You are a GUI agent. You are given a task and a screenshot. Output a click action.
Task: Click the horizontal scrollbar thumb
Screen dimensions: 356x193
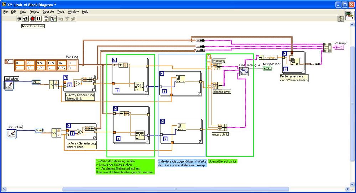point(175,189)
